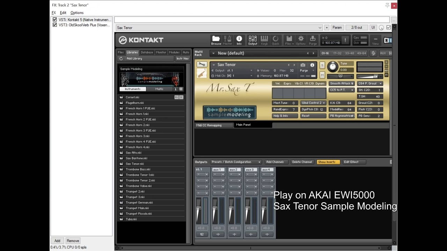
Task: Open the Files disk menu
Action: 289,40
